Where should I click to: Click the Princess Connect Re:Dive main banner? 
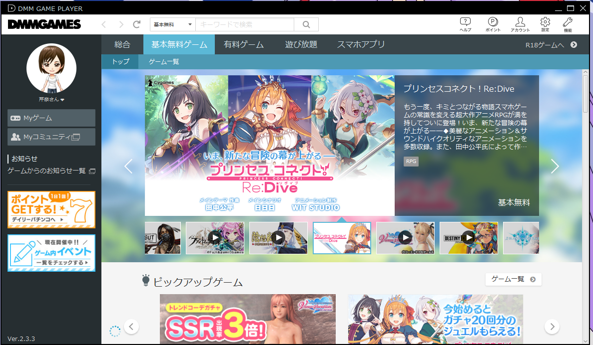pyautogui.click(x=270, y=146)
